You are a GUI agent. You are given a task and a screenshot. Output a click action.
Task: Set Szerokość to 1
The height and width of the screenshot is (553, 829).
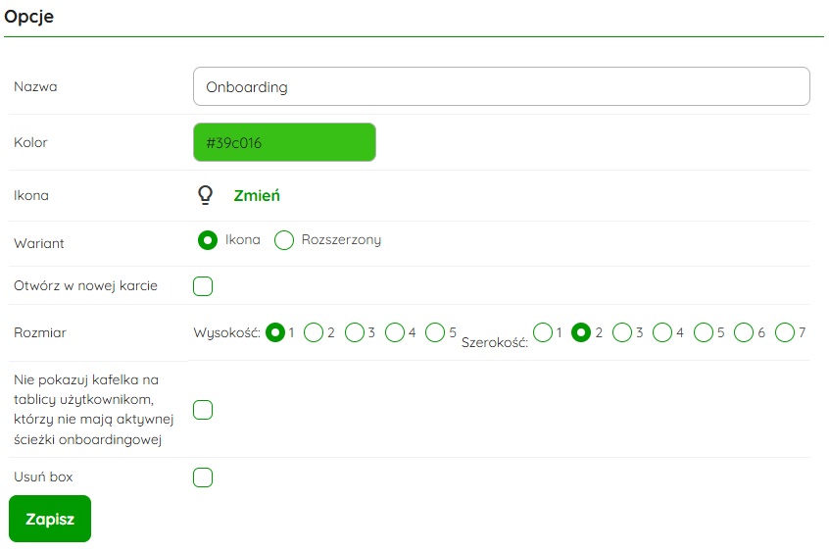pos(543,332)
